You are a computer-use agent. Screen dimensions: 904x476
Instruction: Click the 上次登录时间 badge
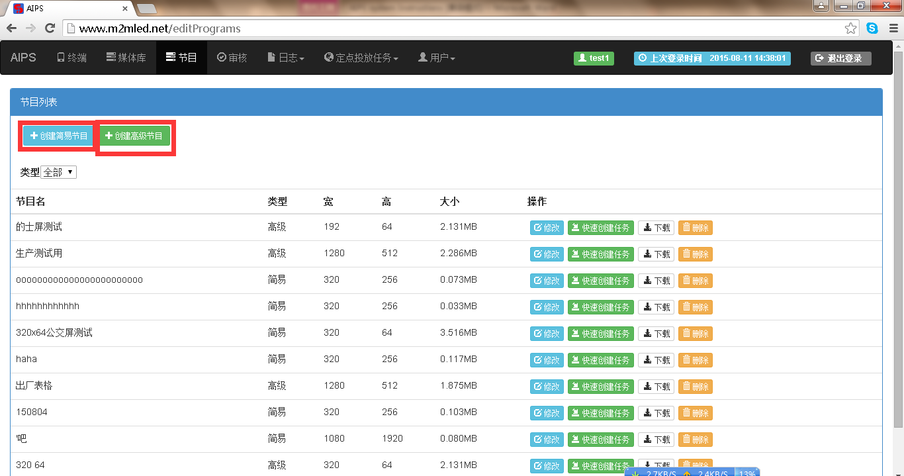tap(713, 58)
